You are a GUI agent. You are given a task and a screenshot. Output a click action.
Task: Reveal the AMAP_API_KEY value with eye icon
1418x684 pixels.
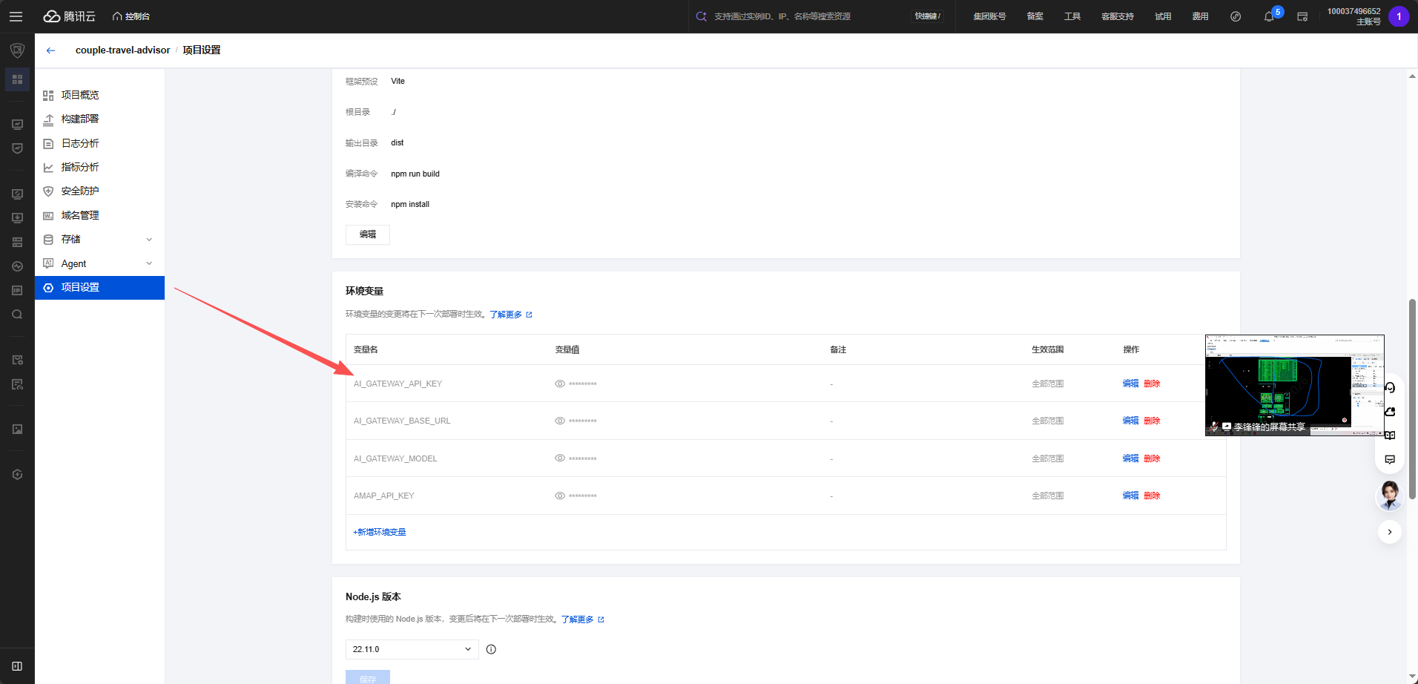pos(560,496)
